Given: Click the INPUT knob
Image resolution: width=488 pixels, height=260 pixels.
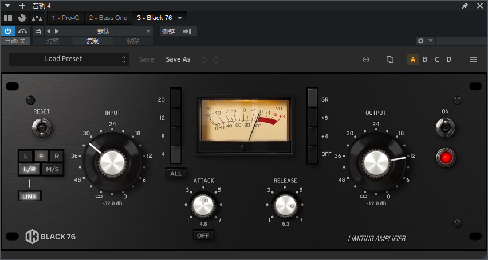Looking at the screenshot, I should (x=112, y=162).
